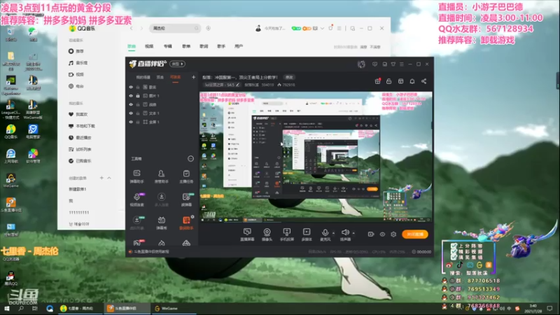Collapse the 工具箱 toolbox section
This screenshot has width=560, height=315.
pos(190,159)
